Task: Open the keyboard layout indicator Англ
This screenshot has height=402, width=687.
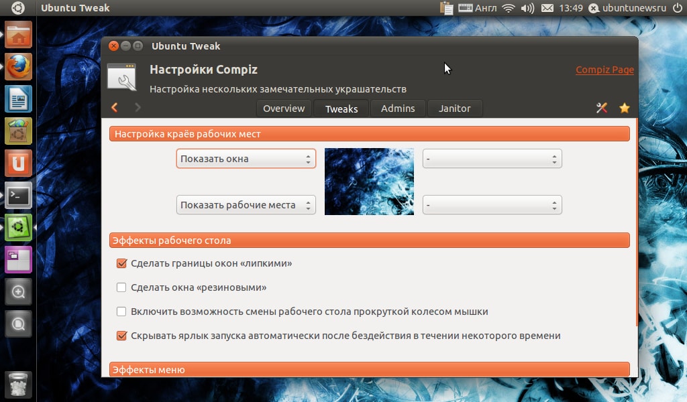Action: coord(478,8)
